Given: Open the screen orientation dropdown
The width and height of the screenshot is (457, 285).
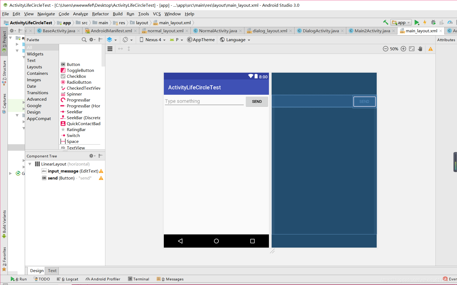Looking at the screenshot, I should [x=128, y=40].
